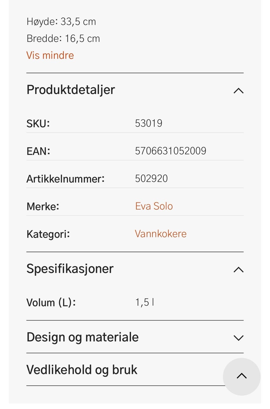
Task: Click the 'Kategori:' row label
Action: point(48,234)
